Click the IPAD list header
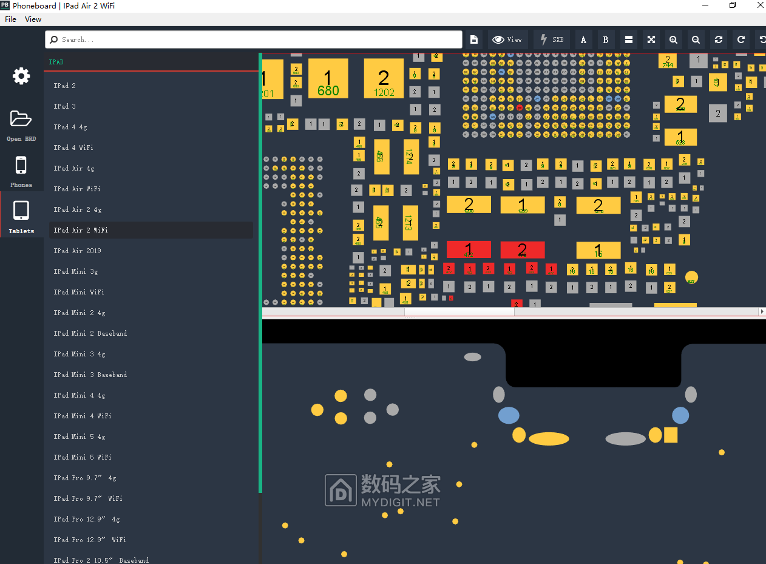Viewport: 766px width, 564px height. pos(151,62)
